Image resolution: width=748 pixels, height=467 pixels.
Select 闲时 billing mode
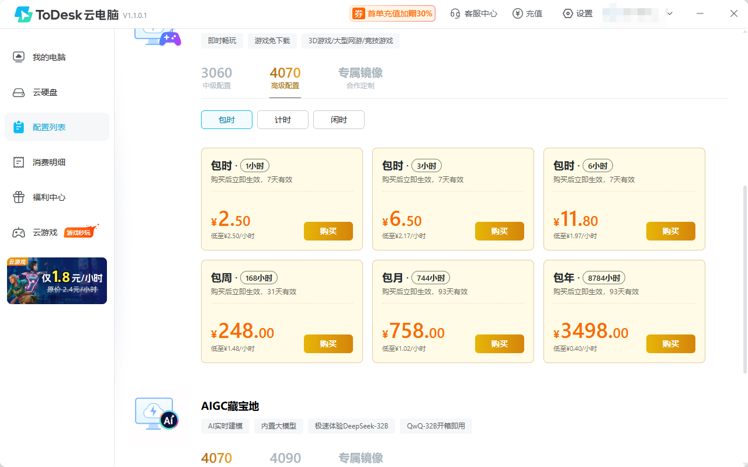click(x=339, y=120)
